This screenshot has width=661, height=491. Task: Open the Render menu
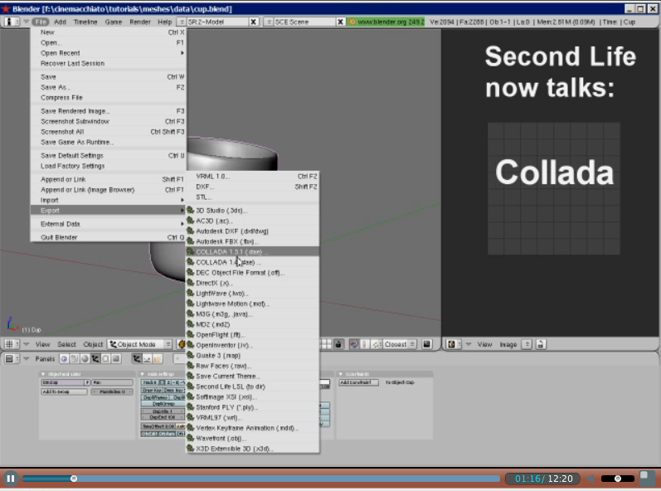[x=140, y=22]
